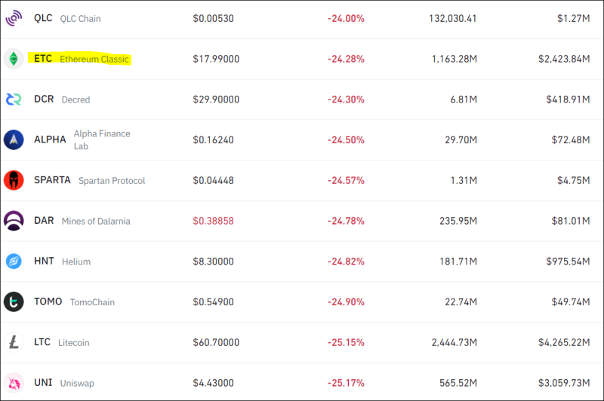The height and width of the screenshot is (401, 604).
Task: Click the -24.82% change value
Action: pyautogui.click(x=346, y=262)
